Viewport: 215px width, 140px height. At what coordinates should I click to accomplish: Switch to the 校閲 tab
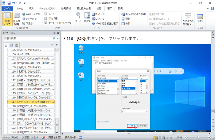[99, 9]
